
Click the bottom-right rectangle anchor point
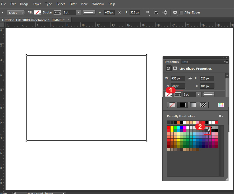[146, 141]
